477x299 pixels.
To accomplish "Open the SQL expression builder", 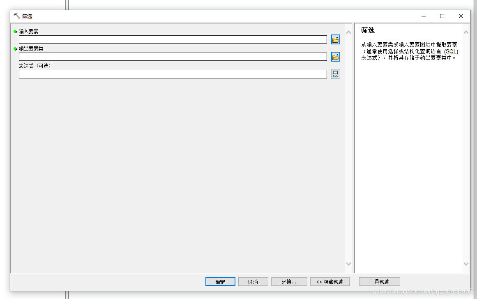I will coord(336,74).
